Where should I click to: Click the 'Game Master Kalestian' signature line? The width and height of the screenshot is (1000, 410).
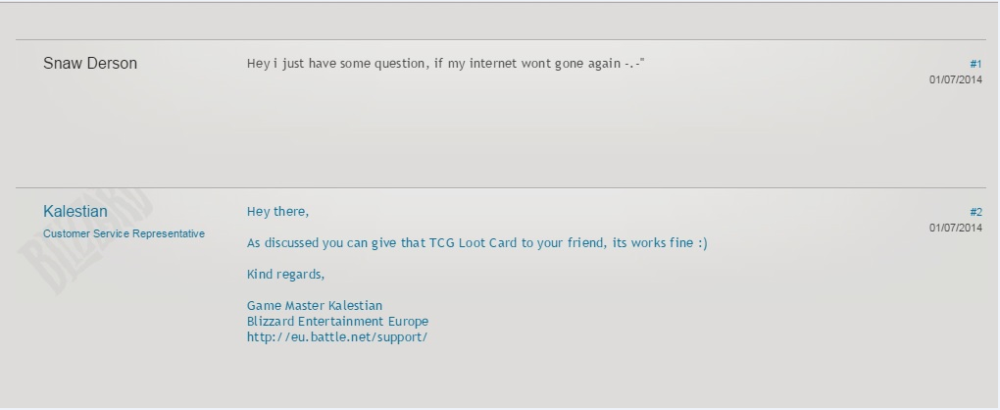(315, 305)
